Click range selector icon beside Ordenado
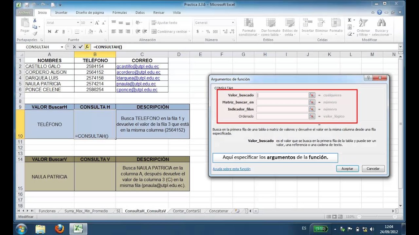419x235 pixels. point(312,116)
